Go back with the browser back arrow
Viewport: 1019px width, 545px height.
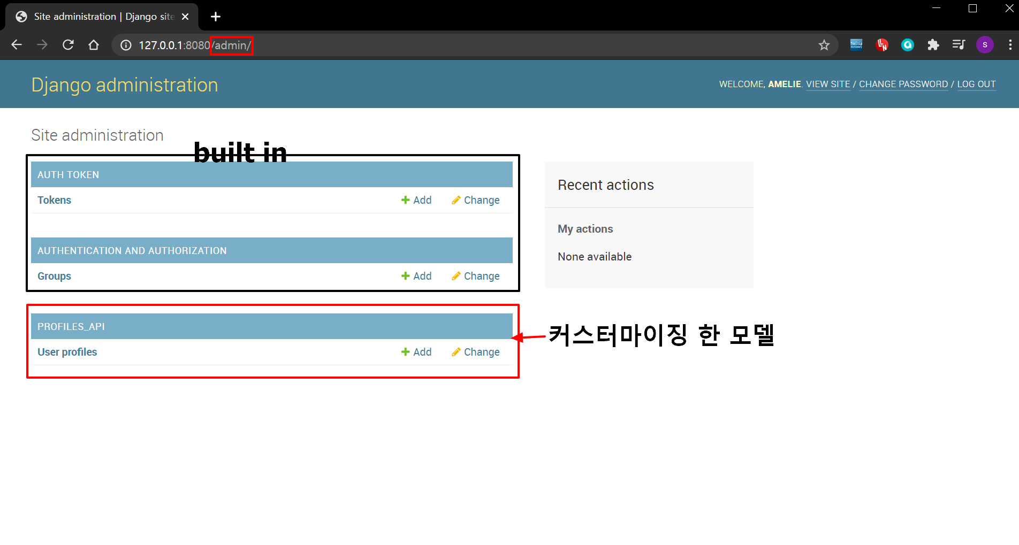click(x=17, y=45)
